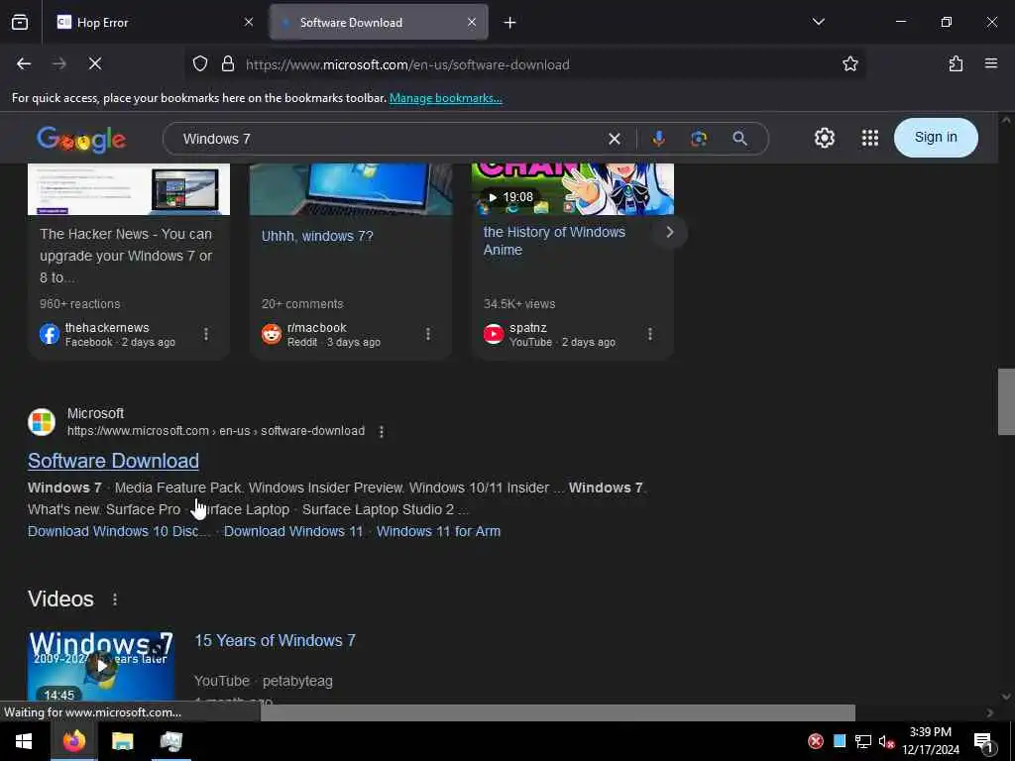Focus the Google search field with Windows 7

[389, 139]
